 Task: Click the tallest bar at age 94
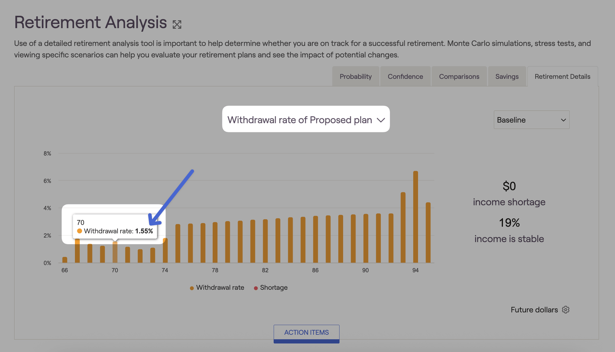(x=415, y=218)
